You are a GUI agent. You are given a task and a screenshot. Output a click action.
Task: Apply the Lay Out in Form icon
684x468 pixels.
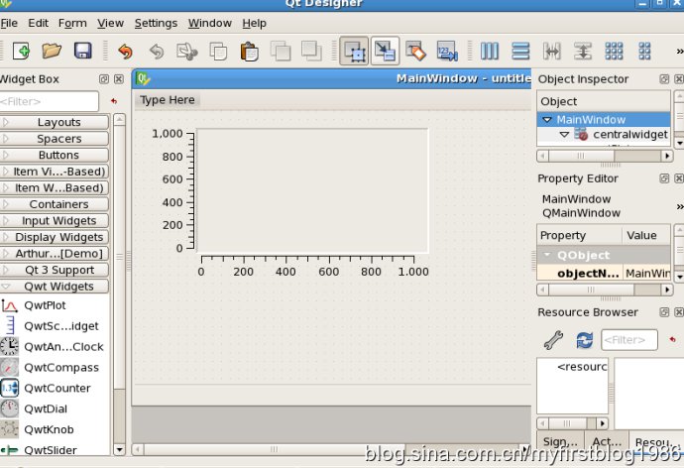(x=644, y=51)
